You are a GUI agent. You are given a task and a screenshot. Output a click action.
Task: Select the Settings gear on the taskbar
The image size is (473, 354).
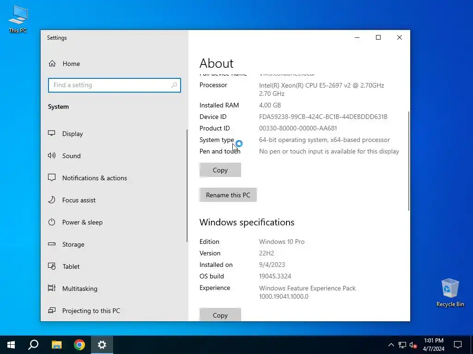pyautogui.click(x=102, y=345)
